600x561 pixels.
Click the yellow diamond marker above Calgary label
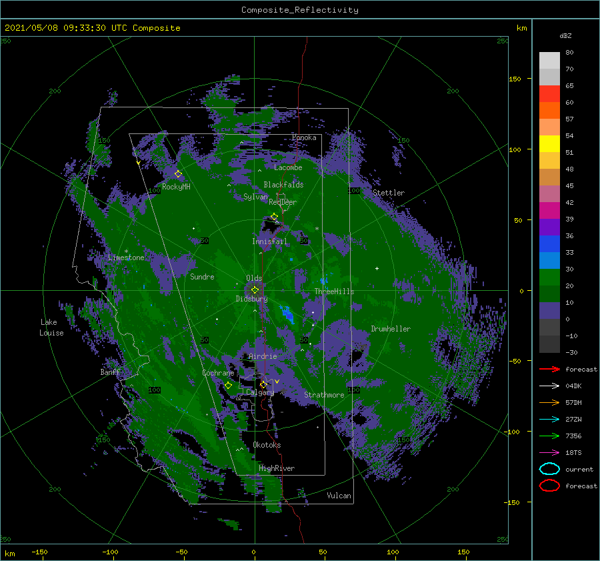263,384
